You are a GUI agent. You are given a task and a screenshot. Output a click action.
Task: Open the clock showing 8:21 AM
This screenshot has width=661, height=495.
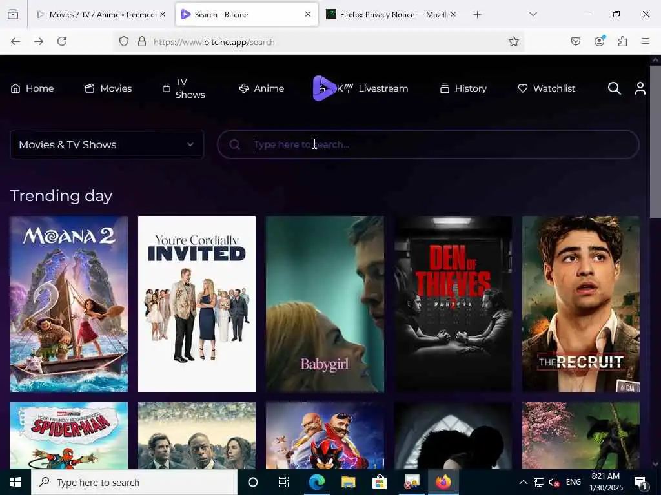(x=605, y=482)
